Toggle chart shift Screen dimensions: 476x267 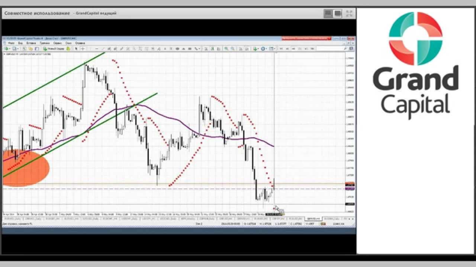[x=247, y=49]
